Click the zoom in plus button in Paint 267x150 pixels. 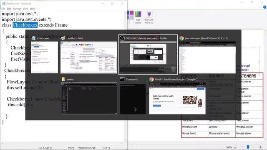[x=260, y=147]
